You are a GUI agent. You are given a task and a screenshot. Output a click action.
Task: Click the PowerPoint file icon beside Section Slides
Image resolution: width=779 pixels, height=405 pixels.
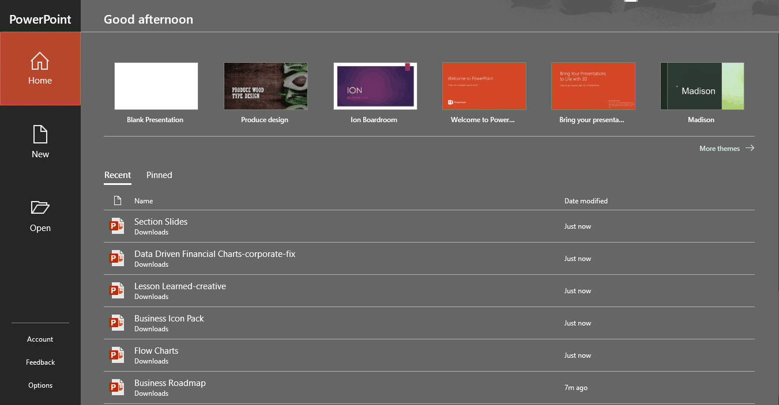[x=116, y=226]
